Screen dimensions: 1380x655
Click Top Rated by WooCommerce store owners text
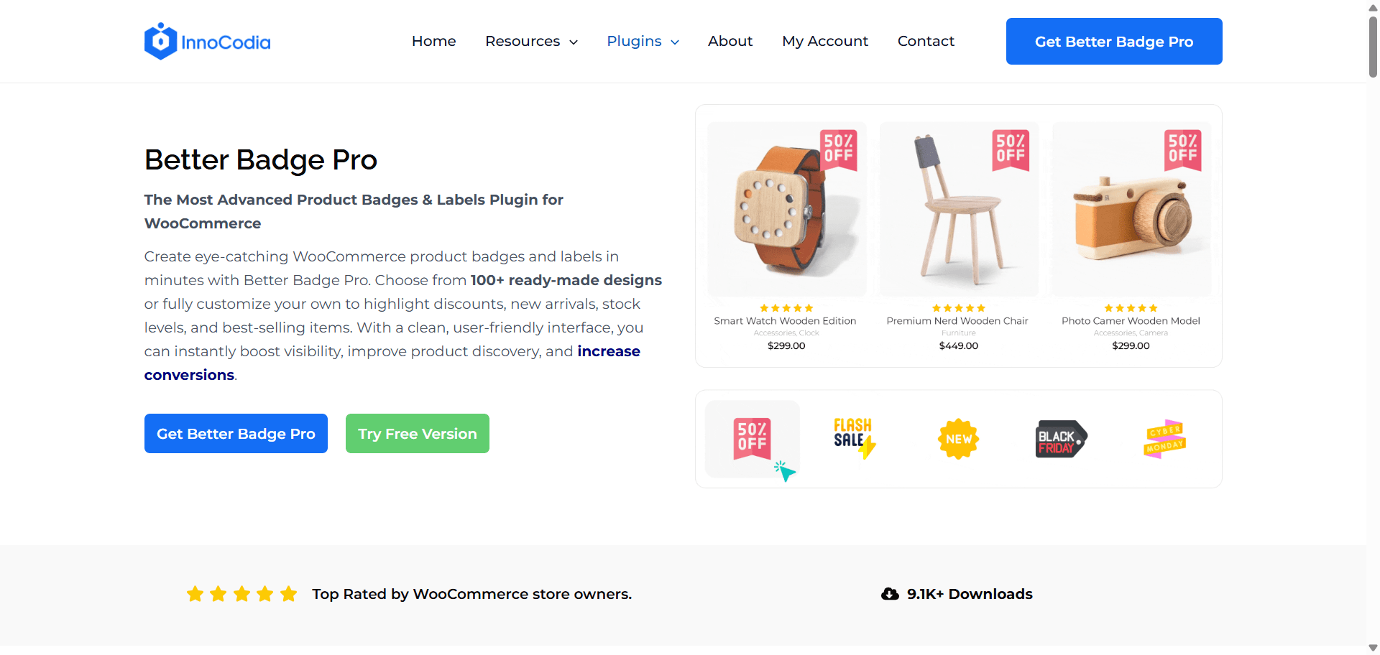pos(472,594)
